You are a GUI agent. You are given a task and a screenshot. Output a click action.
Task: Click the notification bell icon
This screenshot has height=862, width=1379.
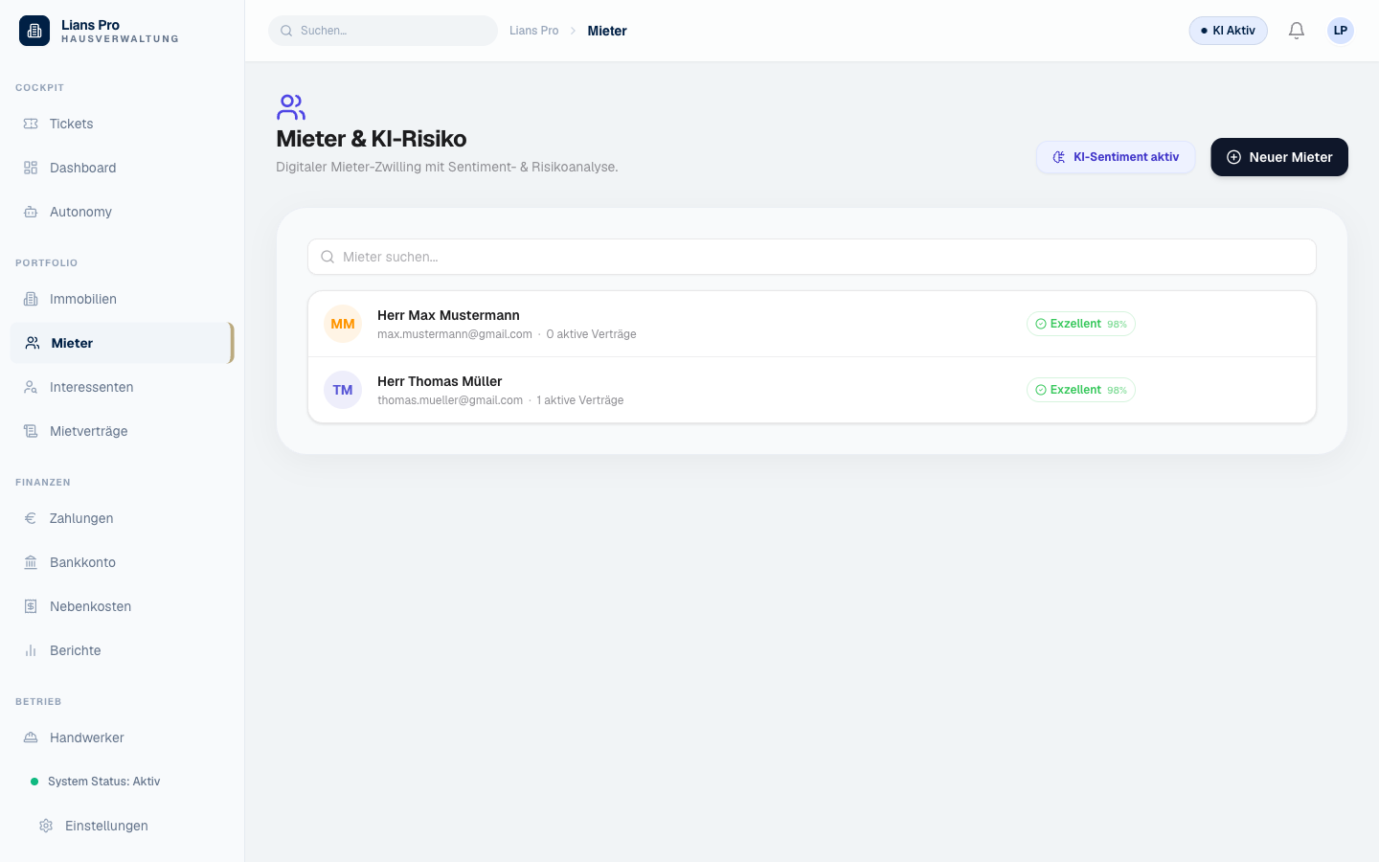[1296, 31]
